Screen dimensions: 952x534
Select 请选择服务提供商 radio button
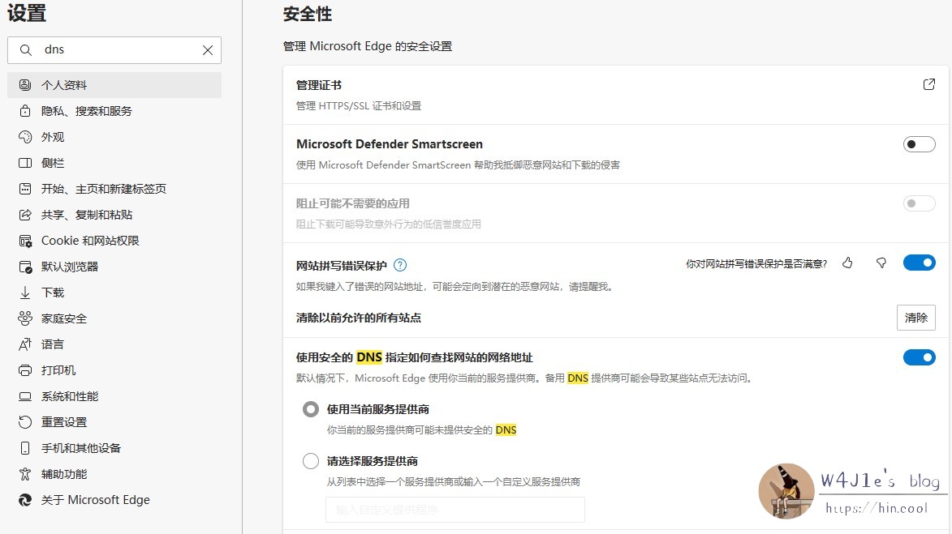(311, 461)
